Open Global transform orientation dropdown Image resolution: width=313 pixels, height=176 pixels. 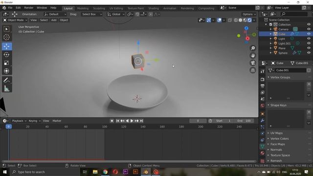[x=116, y=14]
